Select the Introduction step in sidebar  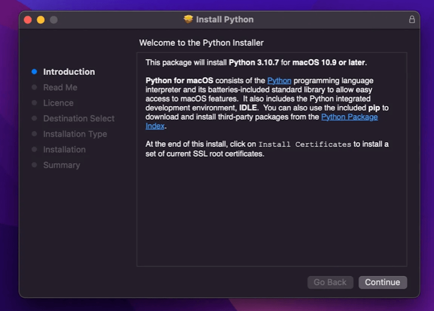69,72
